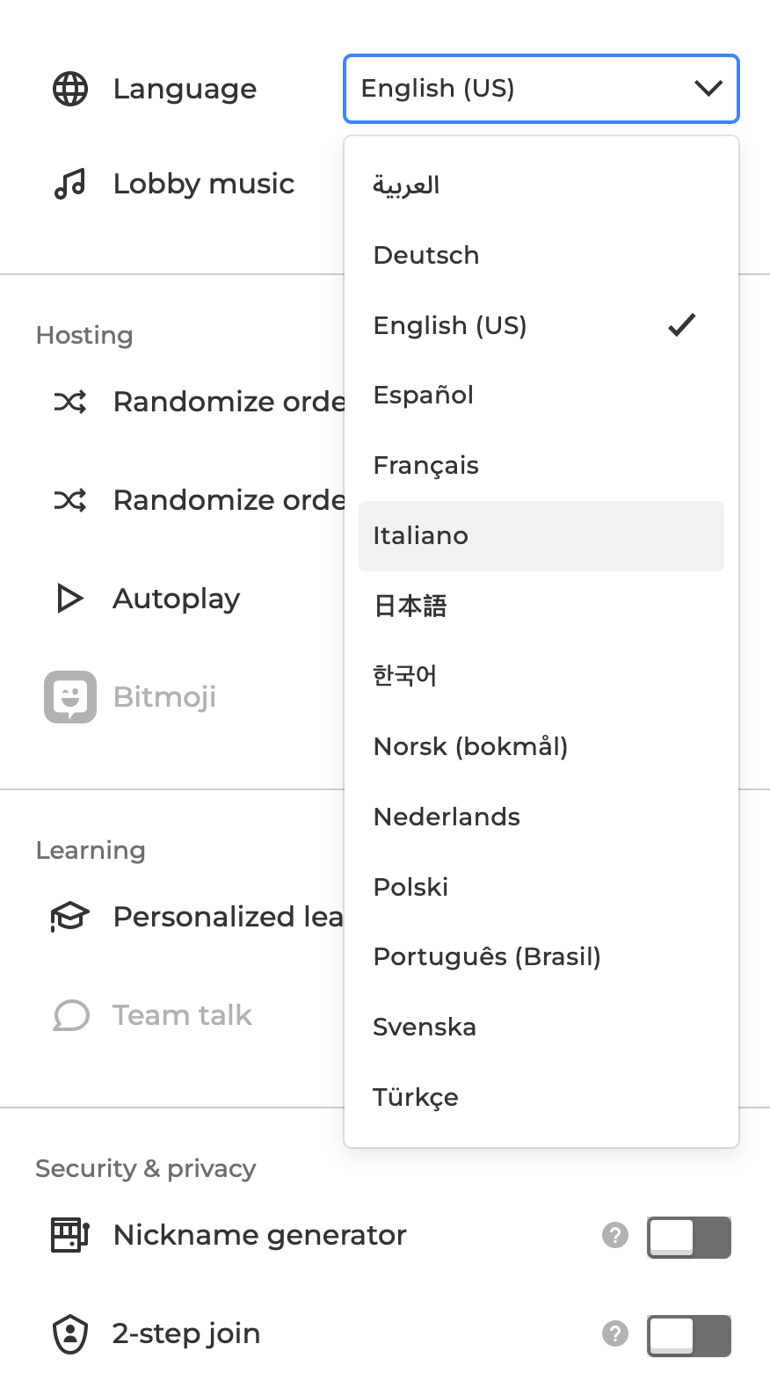The image size is (770, 1373).
Task: Click the globe Language icon
Action: pos(70,89)
